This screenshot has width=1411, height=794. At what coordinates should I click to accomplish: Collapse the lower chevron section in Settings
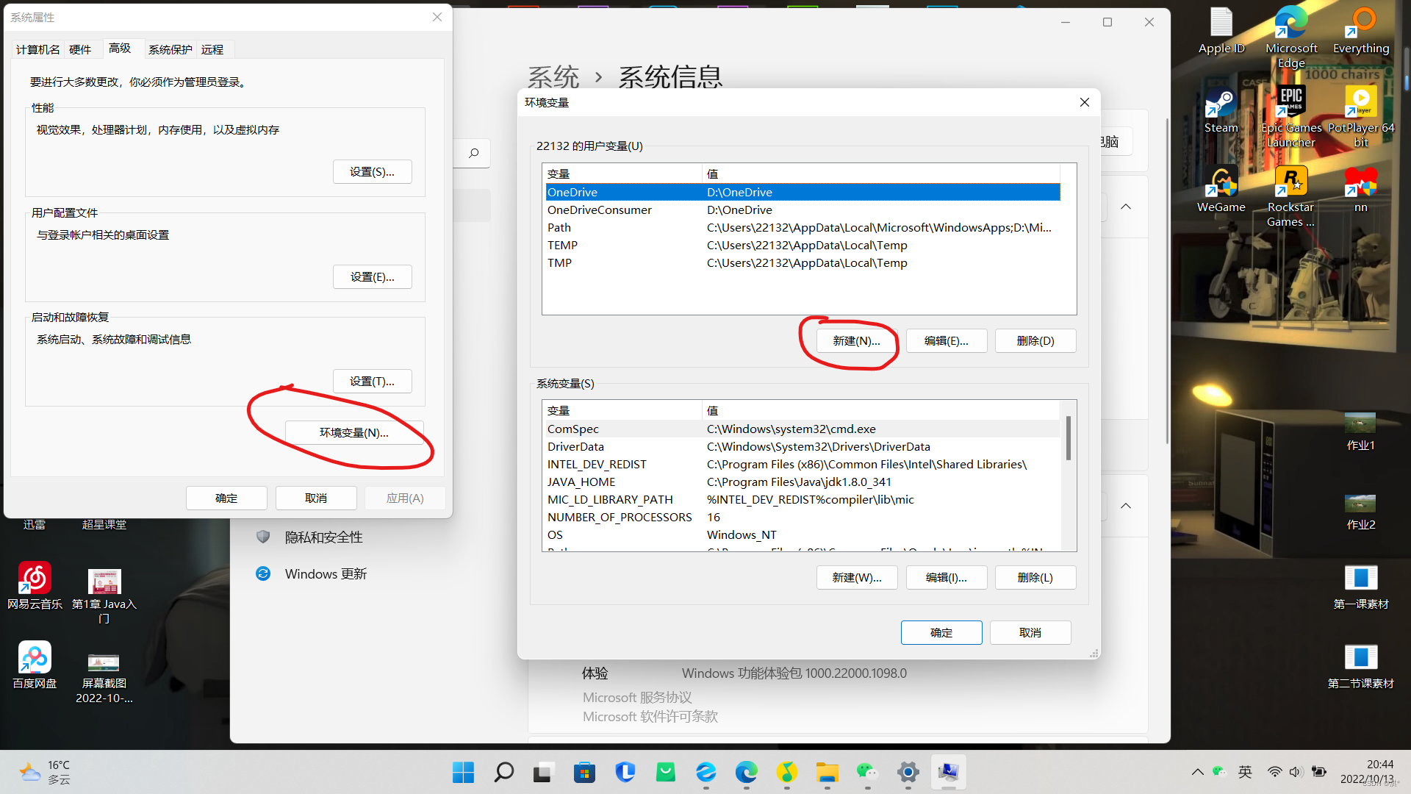point(1126,507)
